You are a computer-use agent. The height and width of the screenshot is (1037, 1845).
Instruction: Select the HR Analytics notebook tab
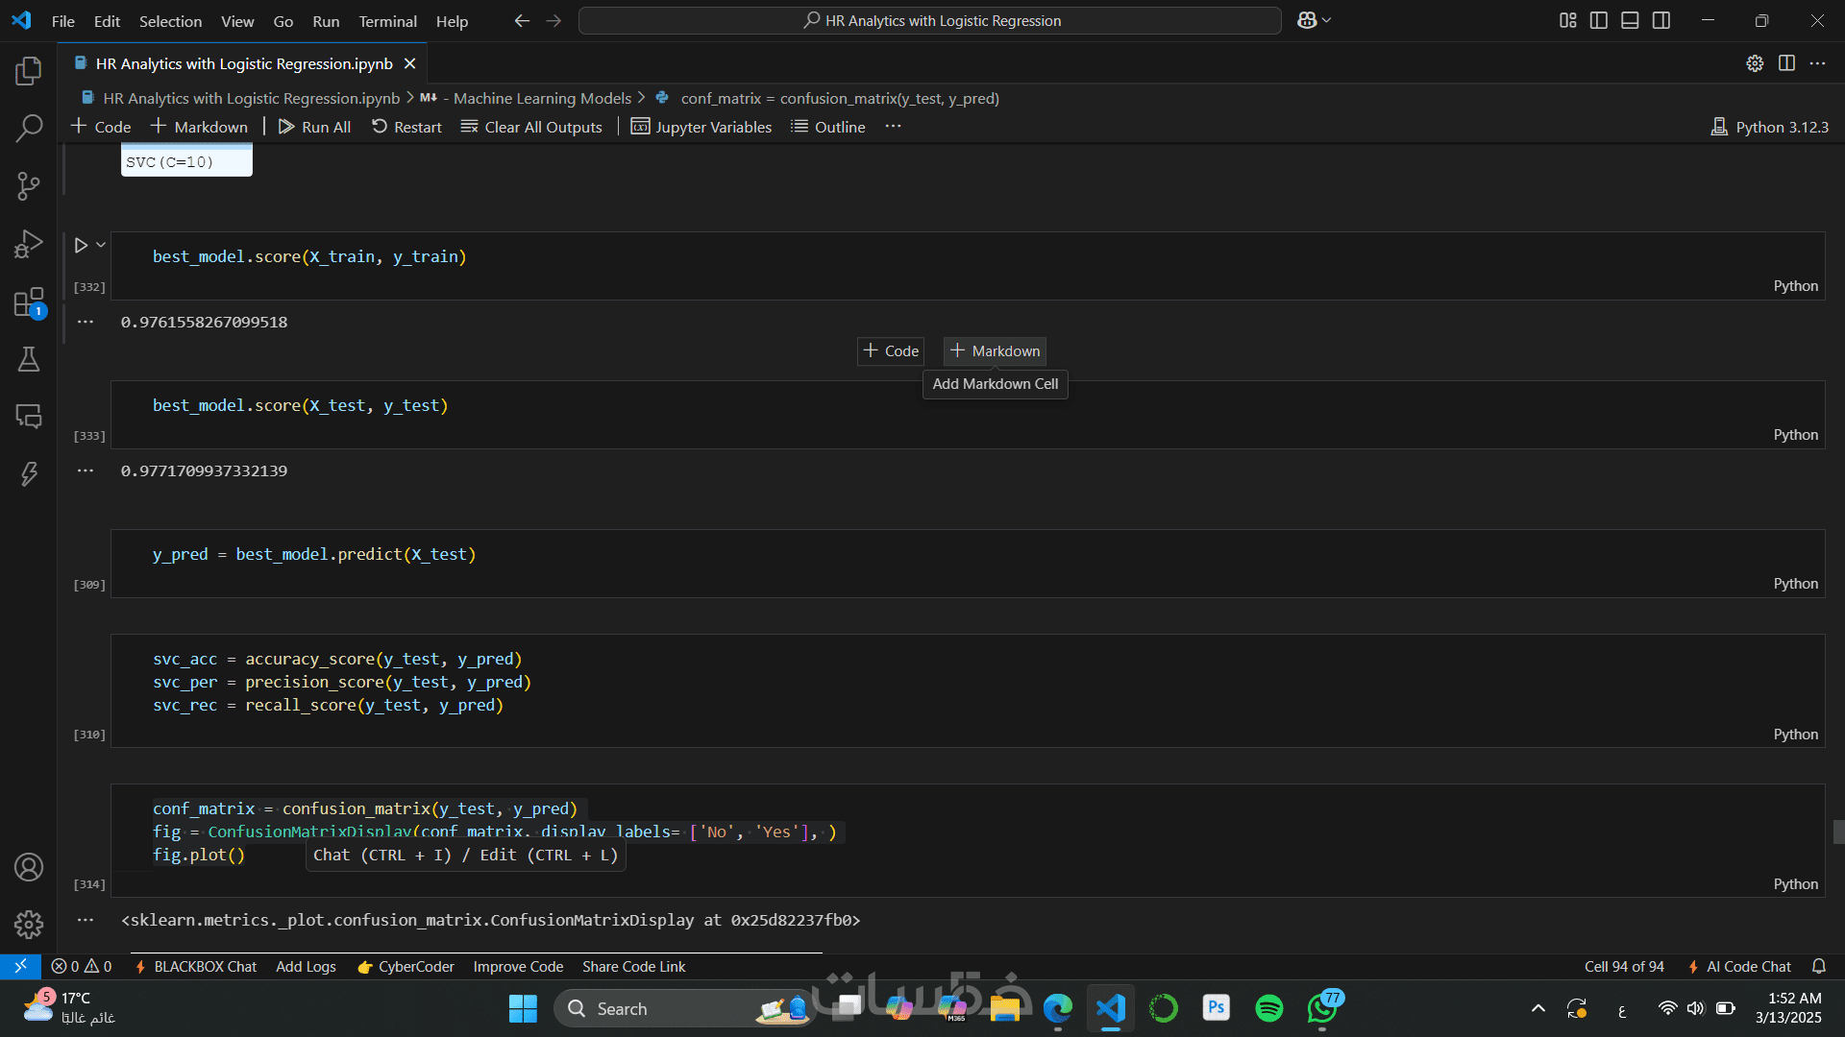243,63
